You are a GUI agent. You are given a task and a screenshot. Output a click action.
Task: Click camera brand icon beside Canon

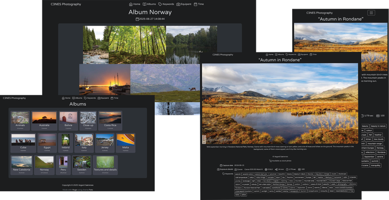point(236,169)
